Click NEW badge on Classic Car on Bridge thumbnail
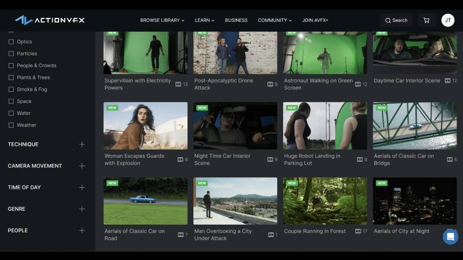The height and width of the screenshot is (260, 463). tap(381, 108)
